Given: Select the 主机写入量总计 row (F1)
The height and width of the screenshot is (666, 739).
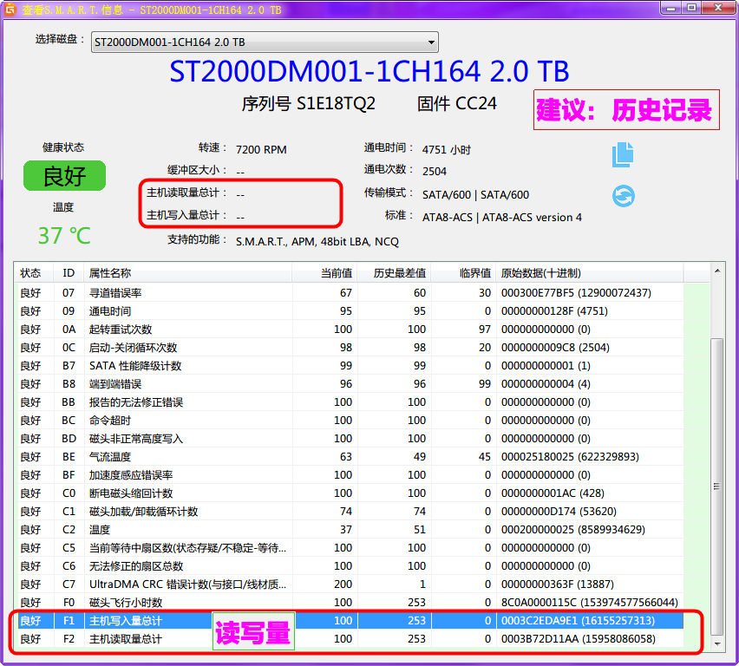Looking at the screenshot, I should pyautogui.click(x=349, y=621).
